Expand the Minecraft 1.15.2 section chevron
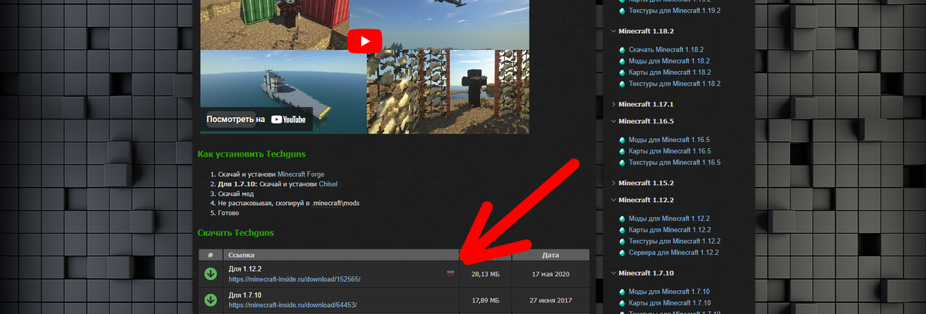Screen dimensions: 926x314 [613, 183]
